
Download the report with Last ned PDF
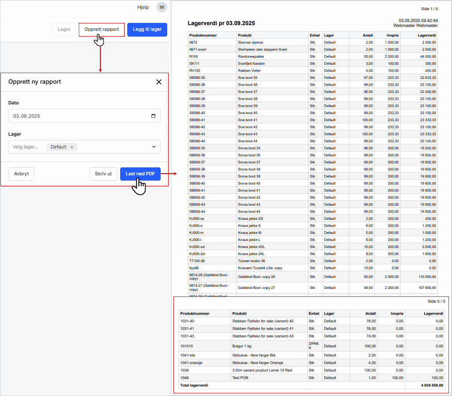tap(140, 174)
